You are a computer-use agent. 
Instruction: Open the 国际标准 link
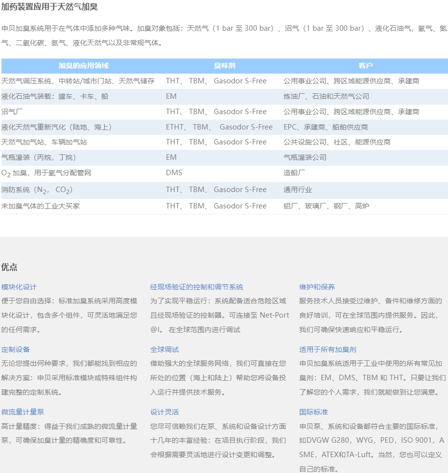[313, 412]
